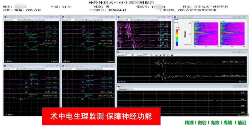The image size is (251, 126).
Task: Select the 右脚 - (Avg) label in MEP window
Action: (x=163, y=46)
